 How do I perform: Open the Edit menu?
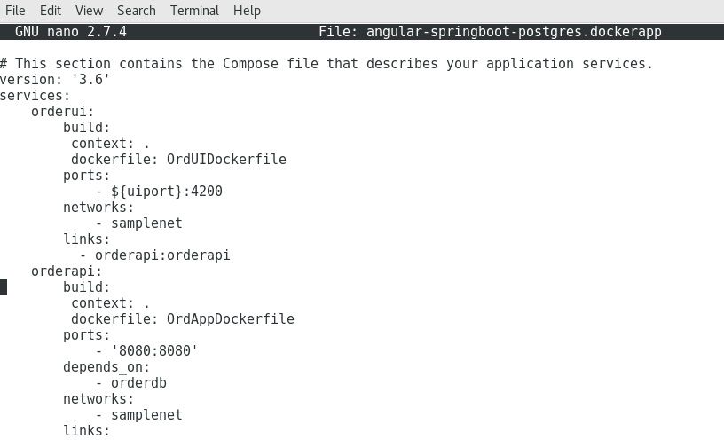coord(51,11)
